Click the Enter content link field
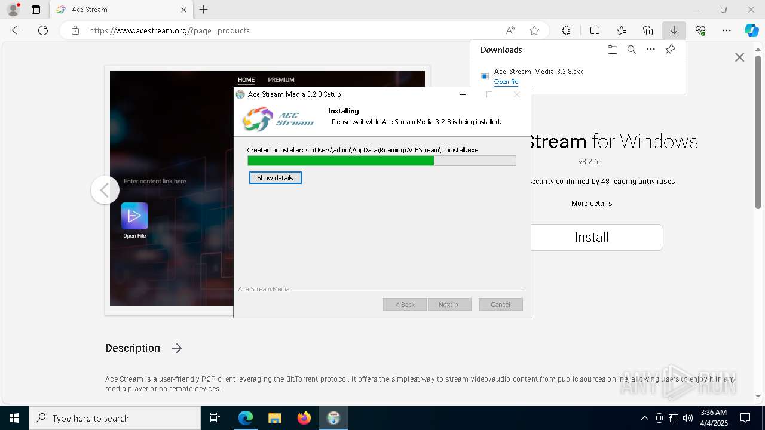The width and height of the screenshot is (765, 430). 178,181
